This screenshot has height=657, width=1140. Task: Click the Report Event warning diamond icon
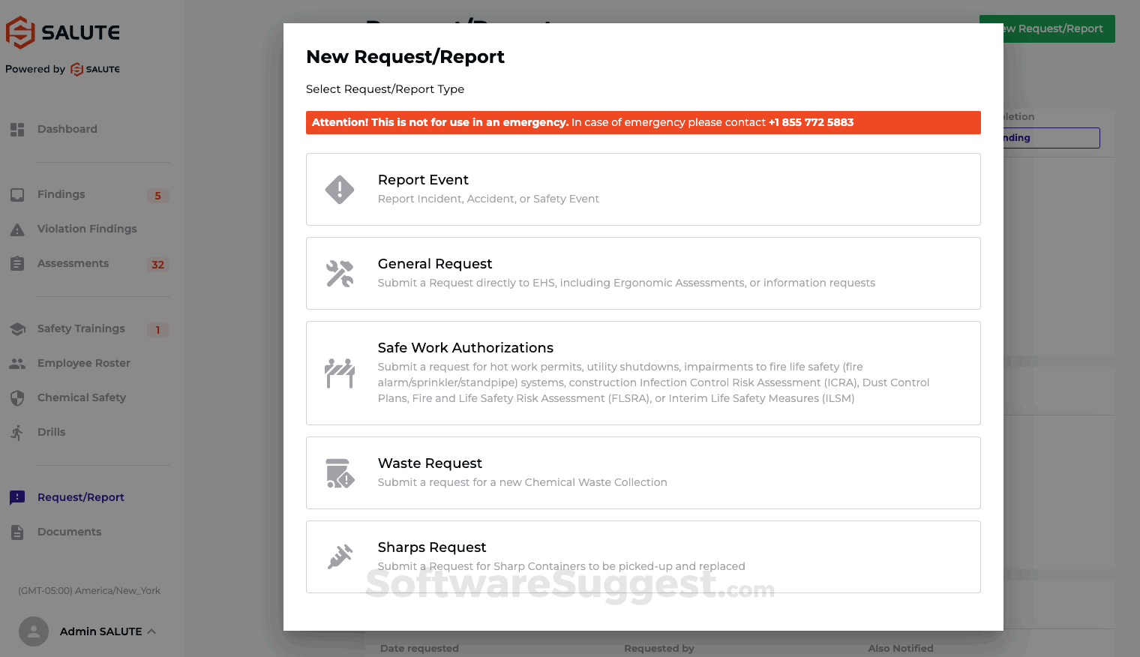click(x=340, y=190)
